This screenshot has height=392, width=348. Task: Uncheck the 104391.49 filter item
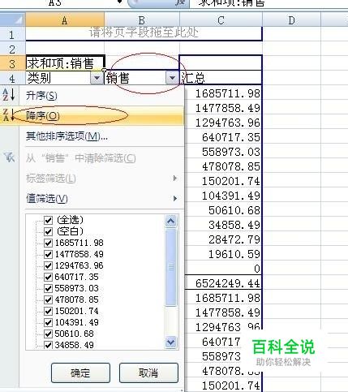coord(48,322)
